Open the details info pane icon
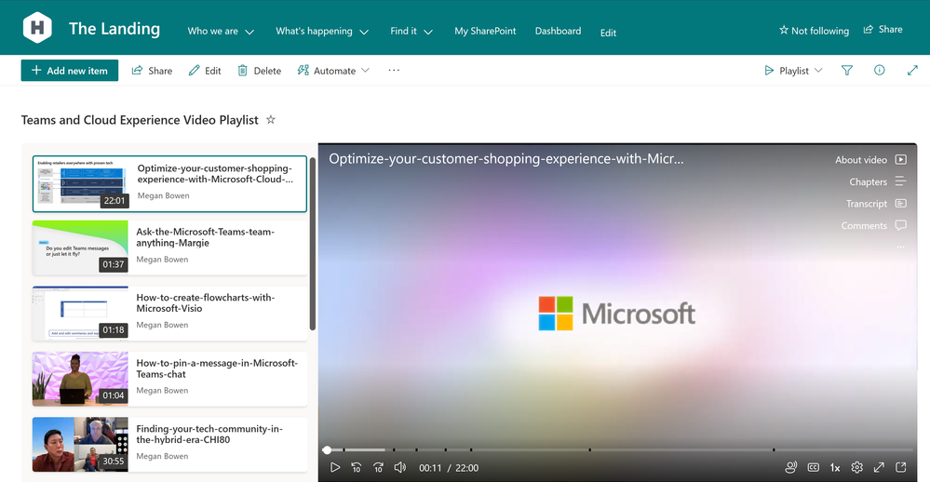This screenshot has height=482, width=930. point(880,71)
